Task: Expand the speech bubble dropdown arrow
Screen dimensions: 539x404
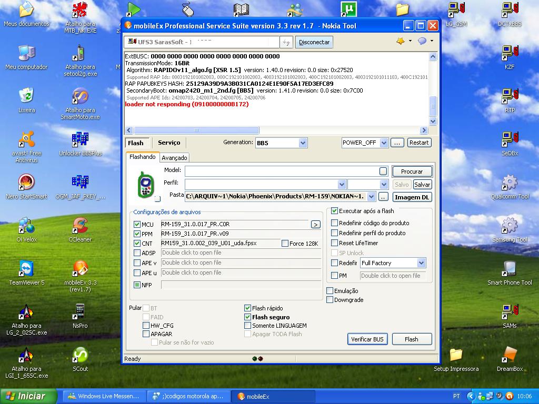Action: coord(432,41)
